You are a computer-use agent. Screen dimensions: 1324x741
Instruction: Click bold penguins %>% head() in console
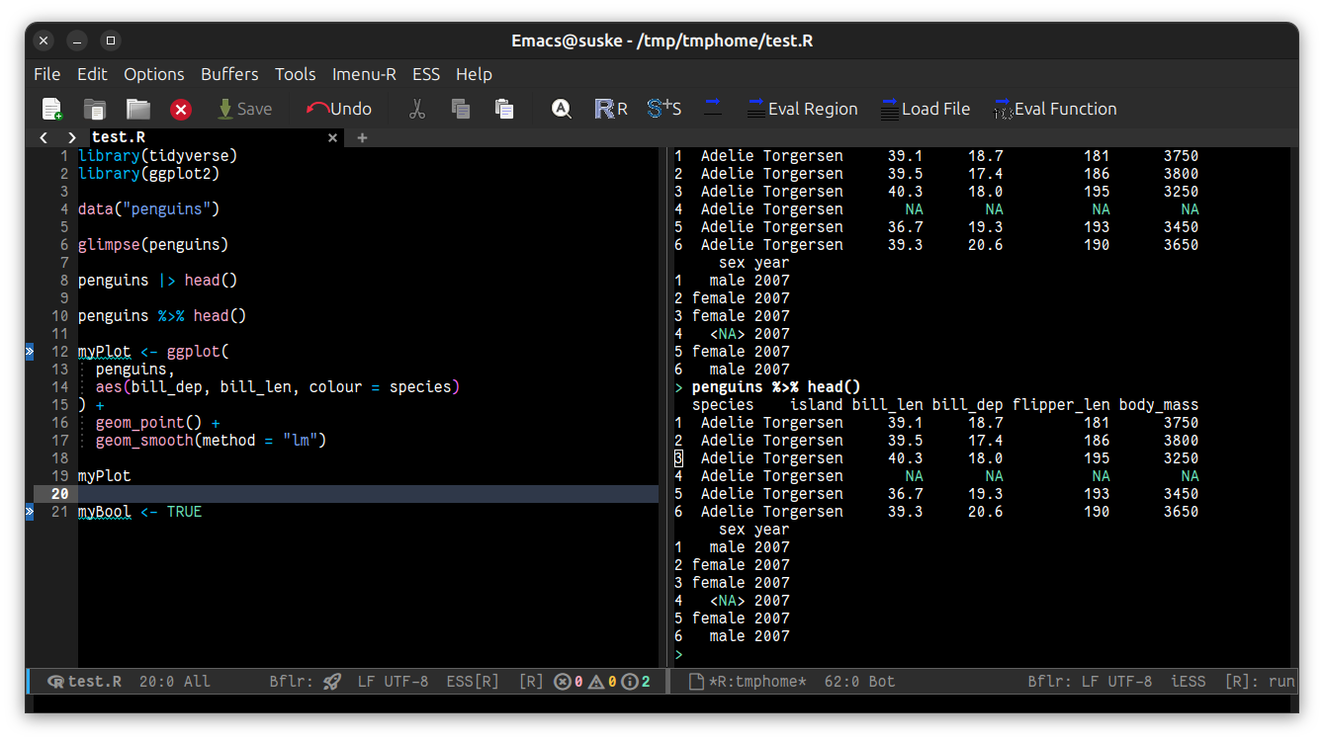[x=776, y=387]
